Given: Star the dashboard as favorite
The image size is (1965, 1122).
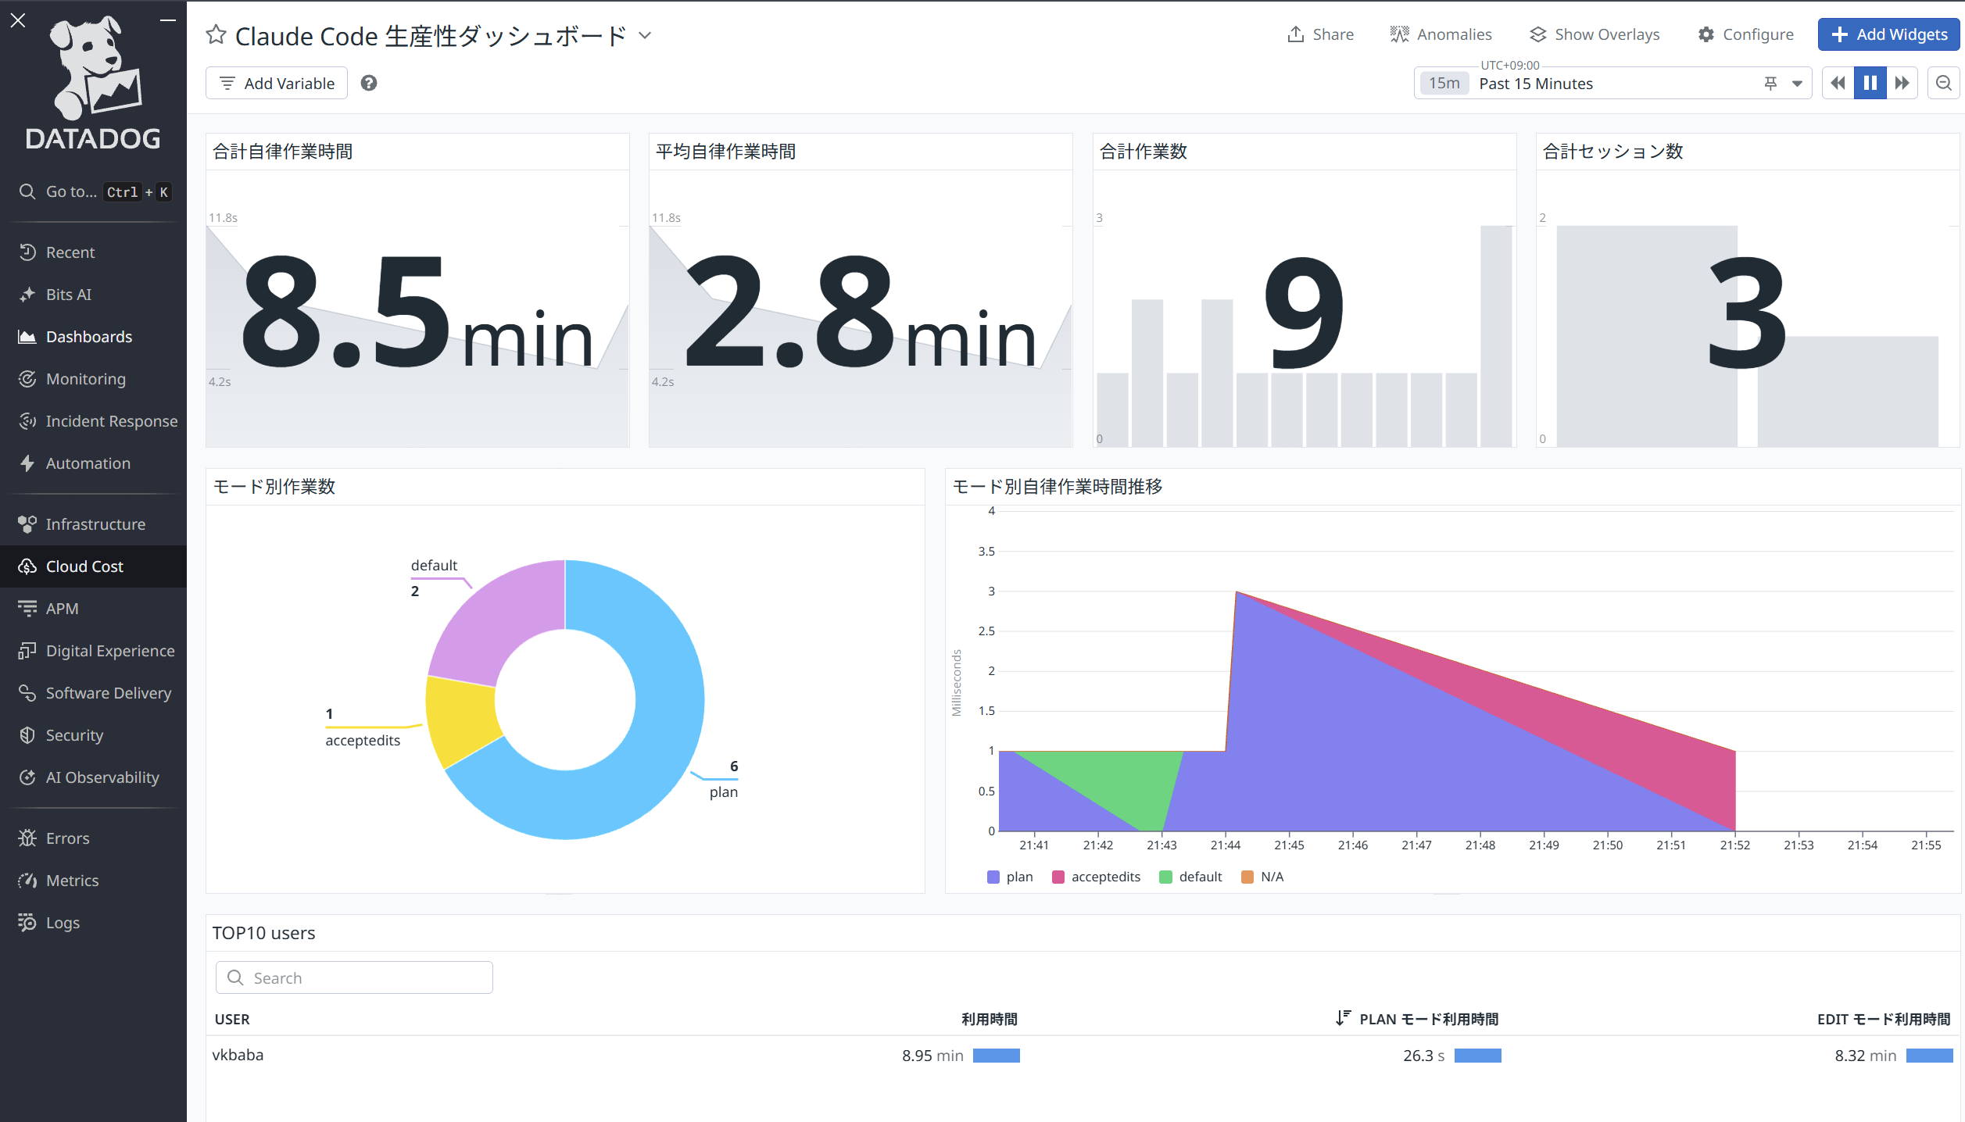Looking at the screenshot, I should tap(216, 35).
